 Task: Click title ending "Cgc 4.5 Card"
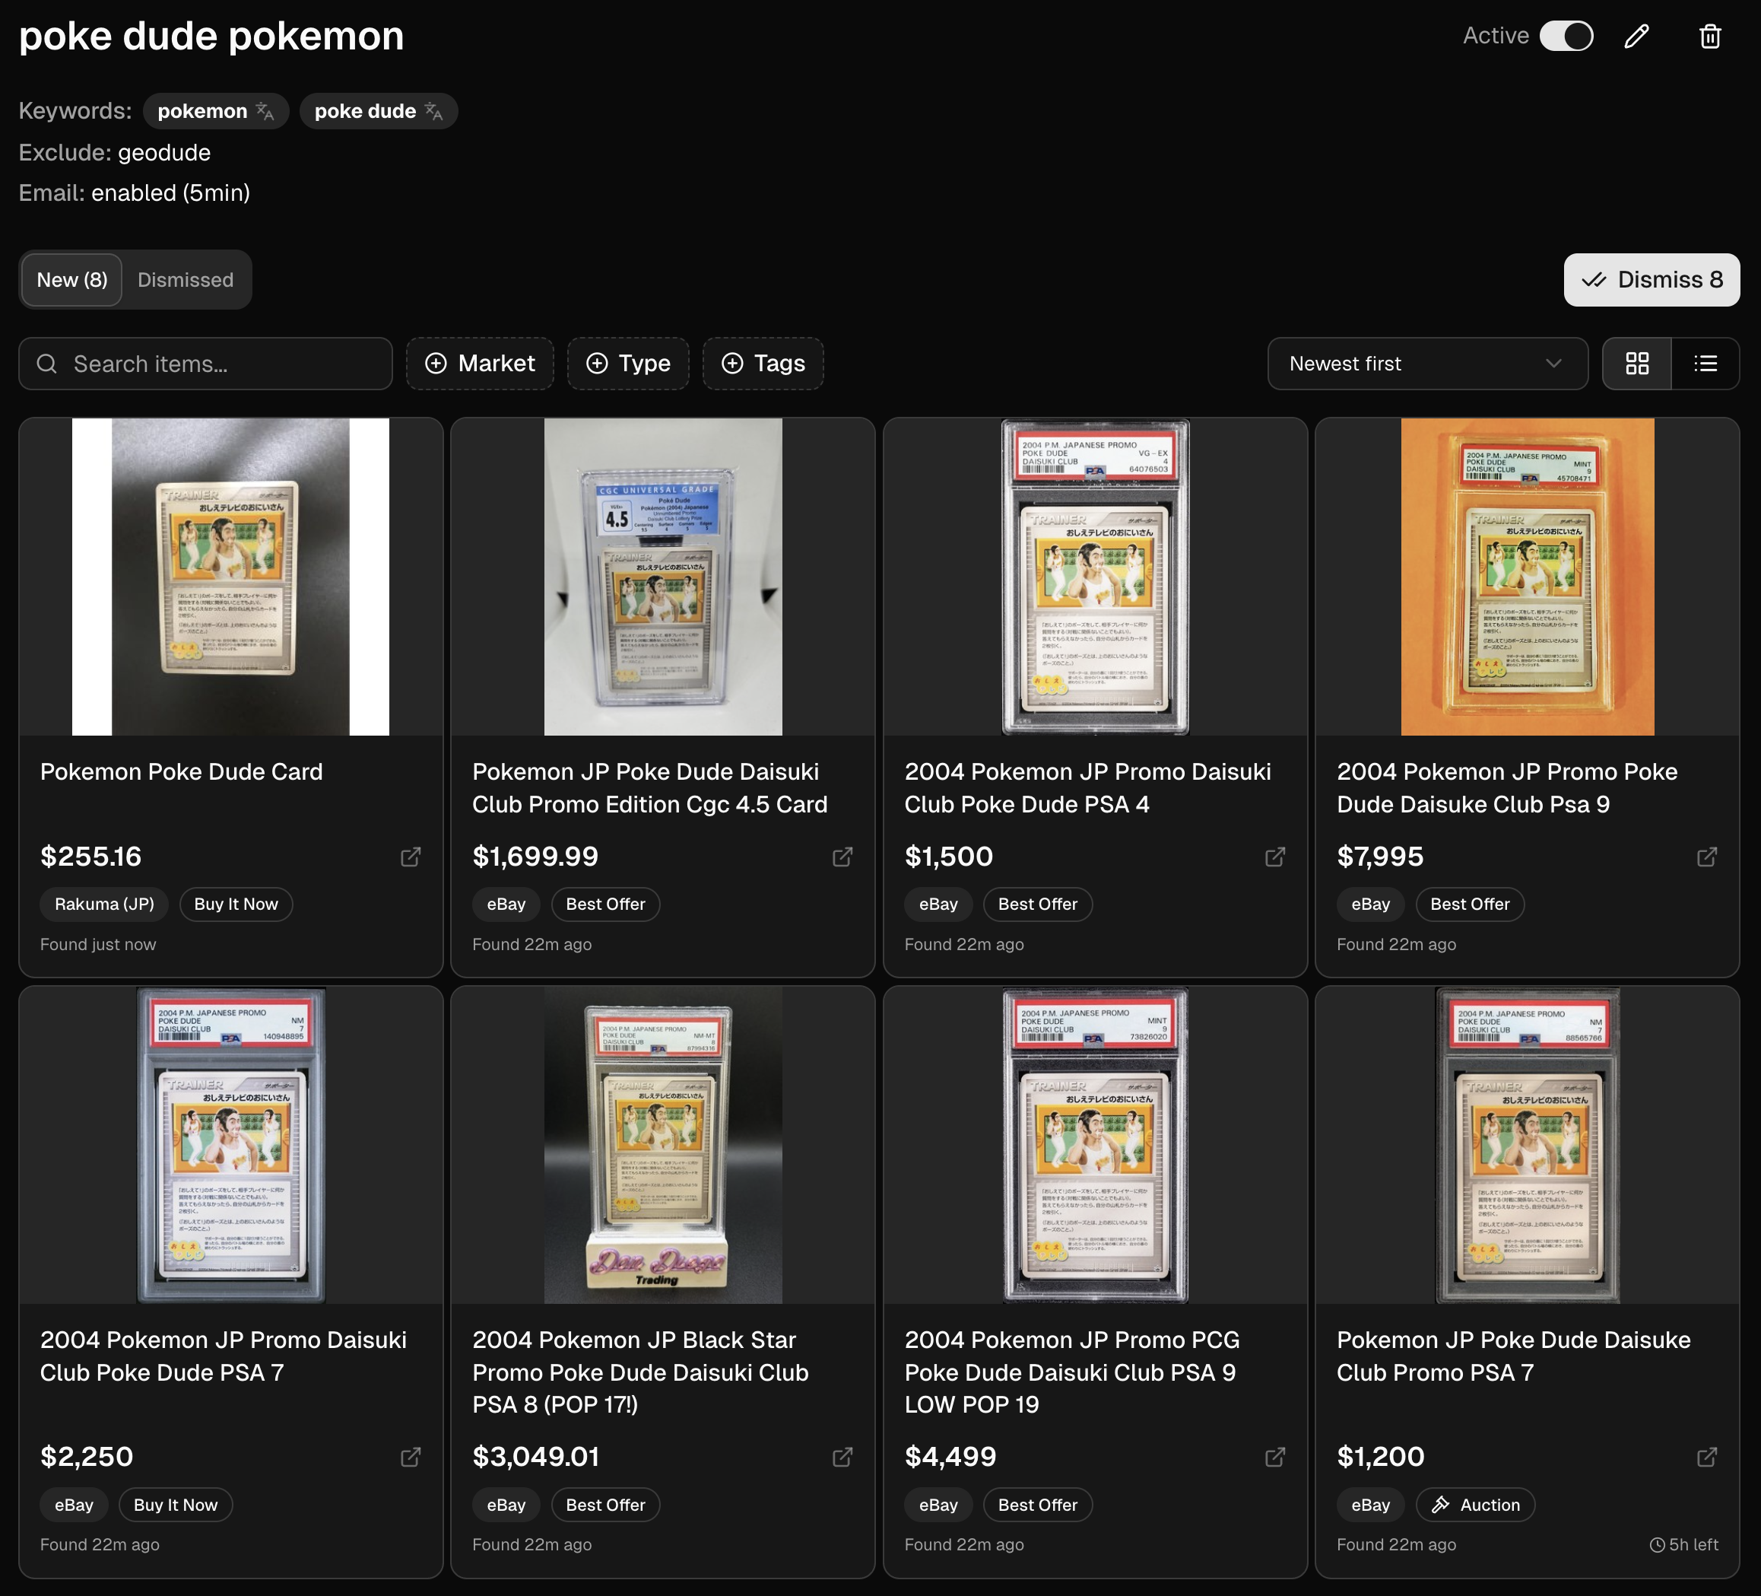[650, 787]
